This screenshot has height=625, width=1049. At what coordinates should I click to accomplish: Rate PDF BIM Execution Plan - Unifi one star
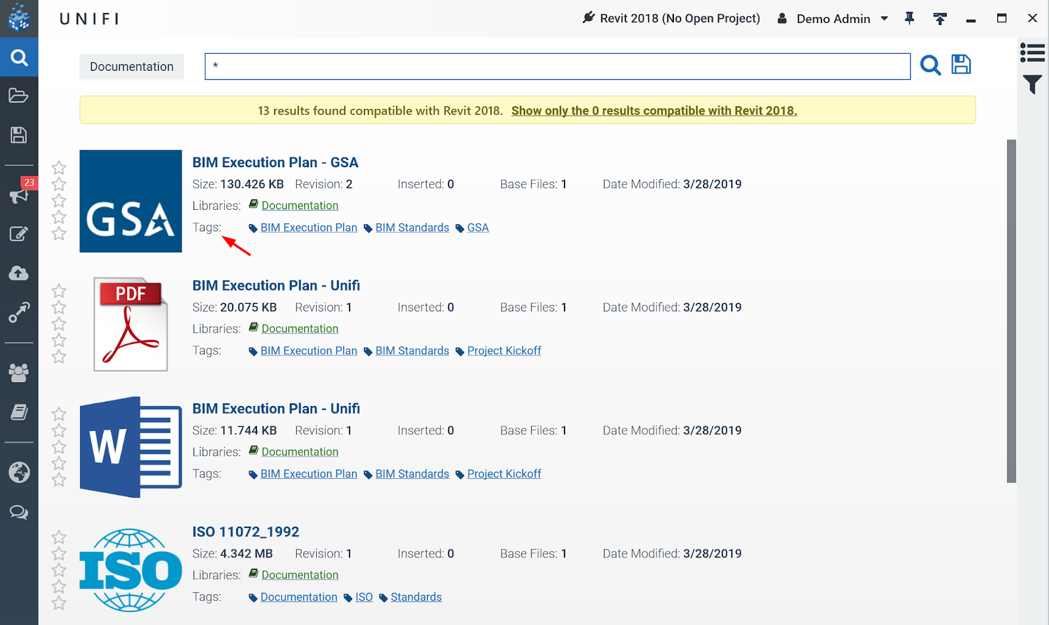coord(59,291)
